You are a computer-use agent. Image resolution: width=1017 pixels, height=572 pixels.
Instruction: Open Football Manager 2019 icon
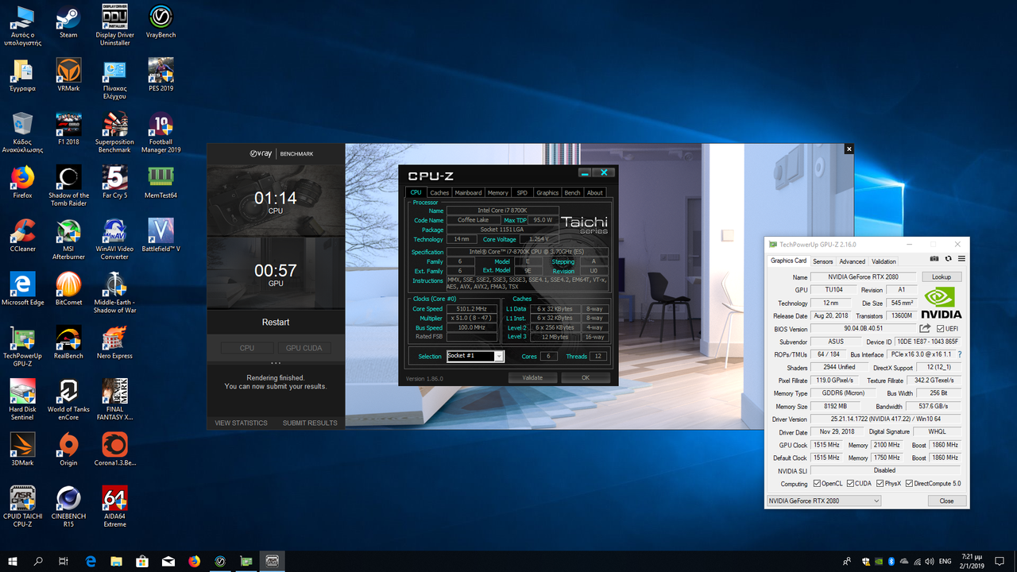(160, 132)
